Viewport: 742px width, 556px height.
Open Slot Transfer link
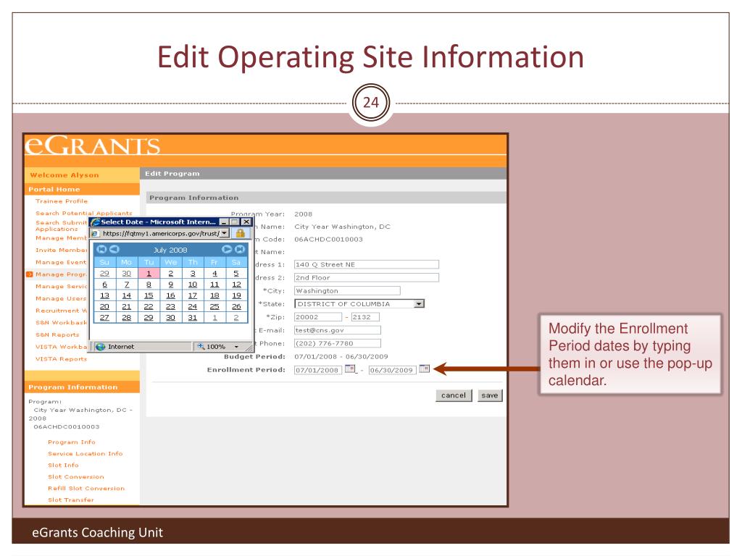pyautogui.click(x=71, y=500)
